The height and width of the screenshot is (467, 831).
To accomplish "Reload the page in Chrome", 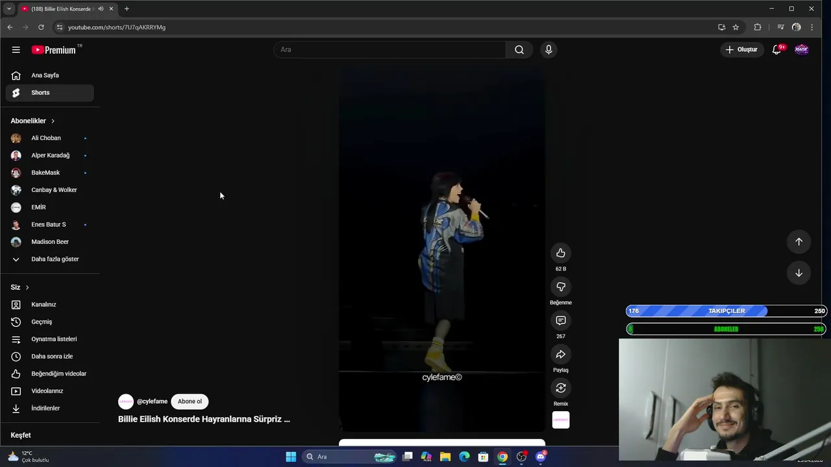I will [x=41, y=27].
